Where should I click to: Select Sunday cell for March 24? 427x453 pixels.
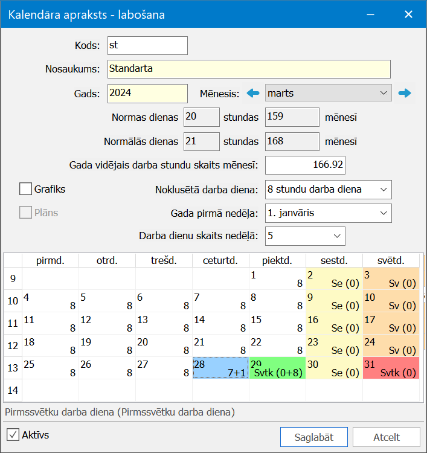pyautogui.click(x=391, y=345)
